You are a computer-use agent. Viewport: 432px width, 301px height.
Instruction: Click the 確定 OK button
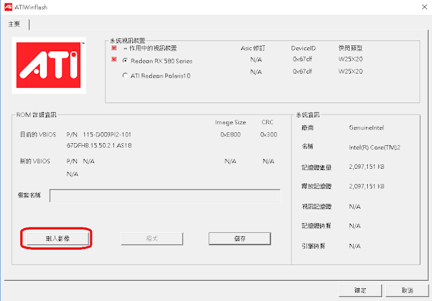click(360, 290)
